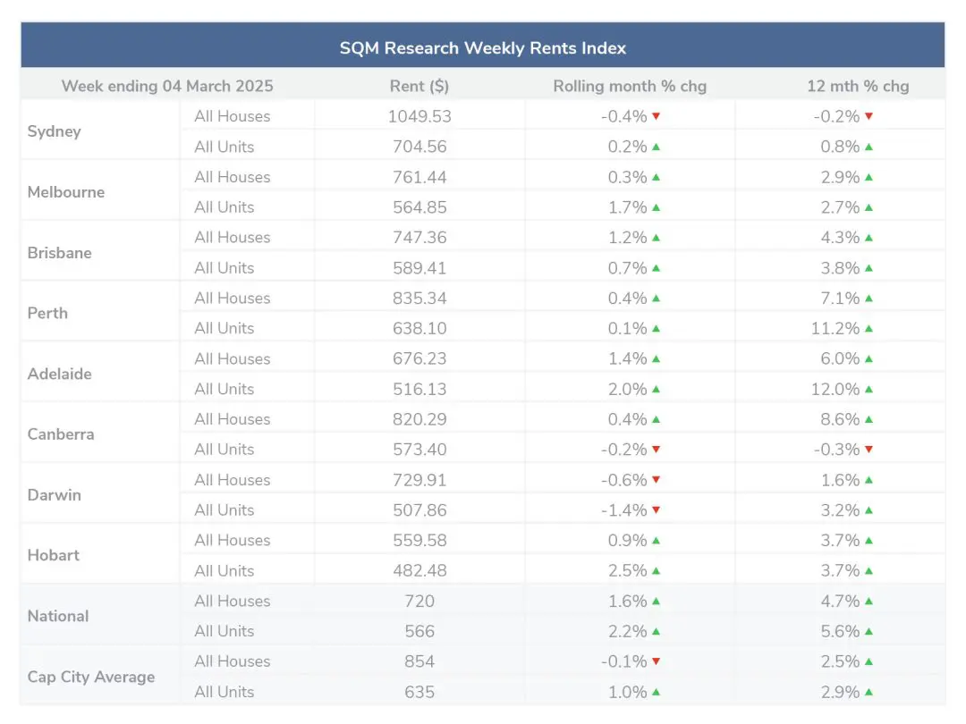
Task: Click the green up arrow beside Brisbane houses 1.2%
Action: (657, 237)
